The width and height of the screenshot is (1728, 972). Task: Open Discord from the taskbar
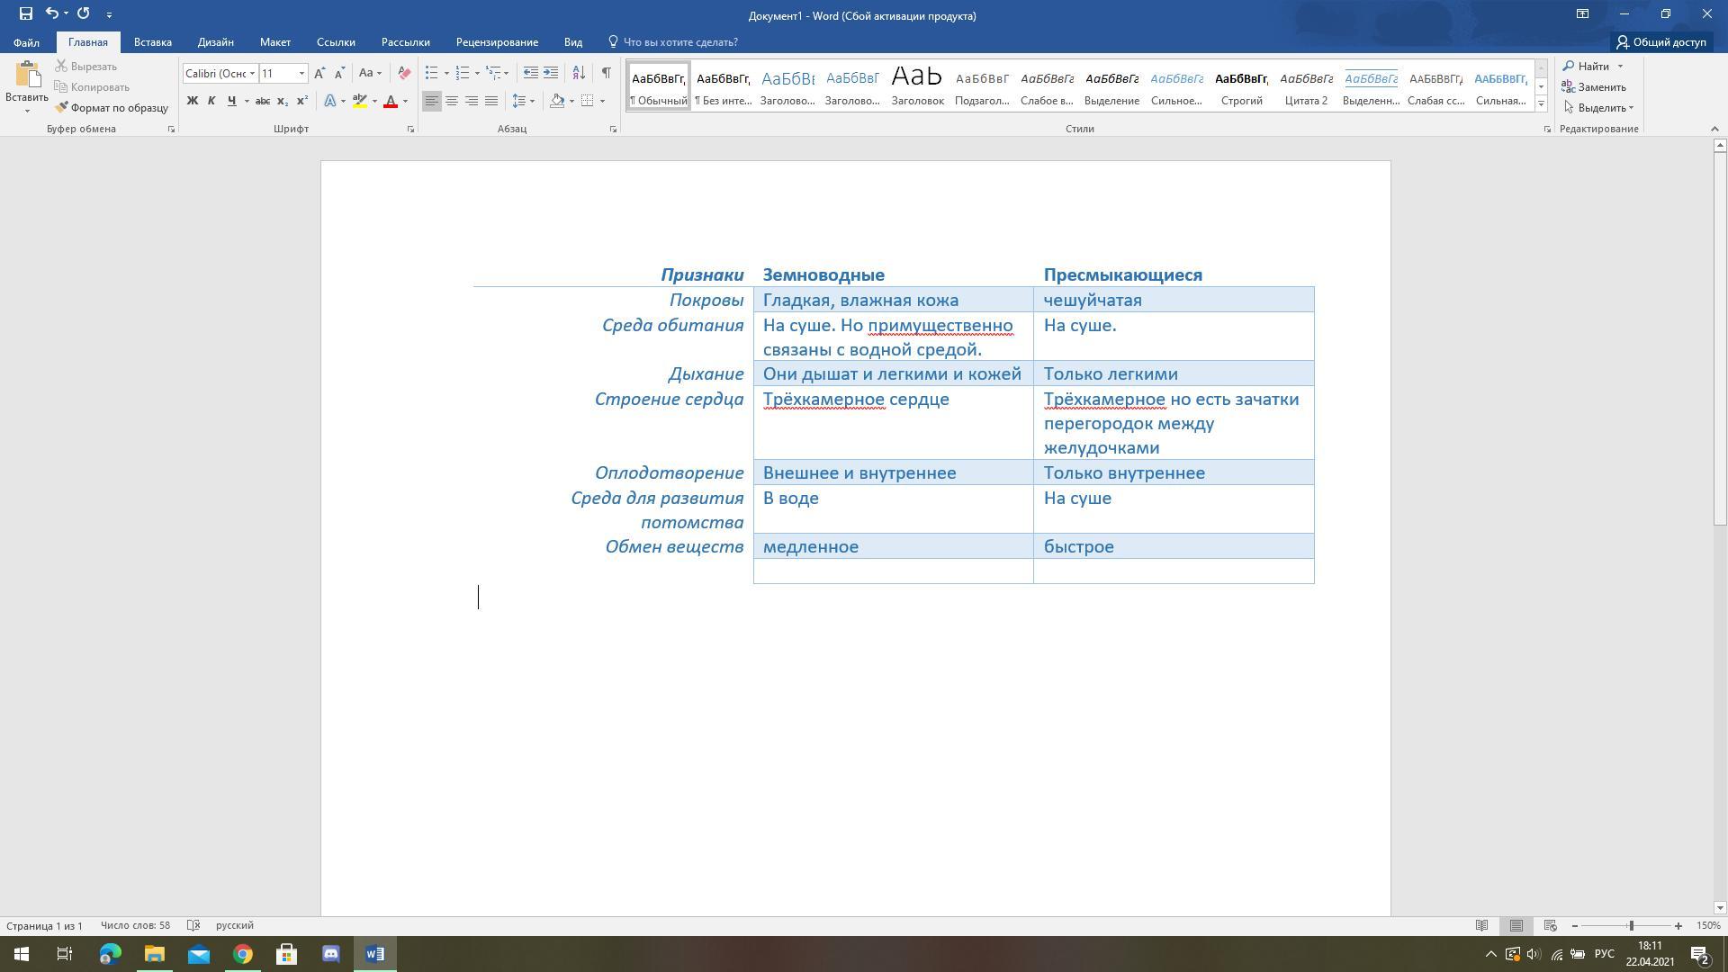point(330,954)
